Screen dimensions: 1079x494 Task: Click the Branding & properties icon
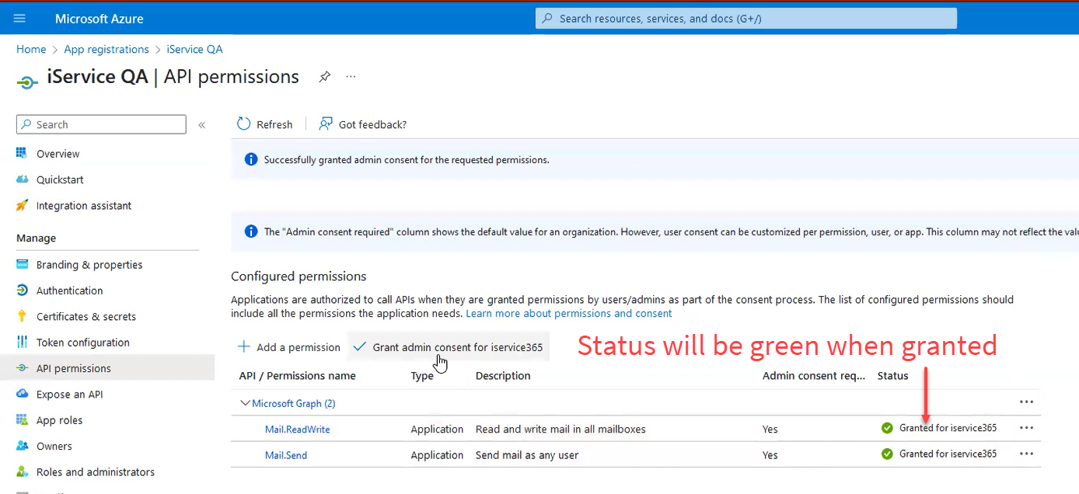22,265
